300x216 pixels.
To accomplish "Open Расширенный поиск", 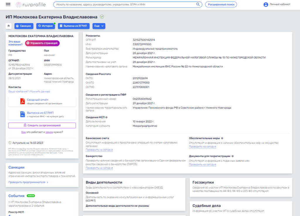I will tap(221, 4).
